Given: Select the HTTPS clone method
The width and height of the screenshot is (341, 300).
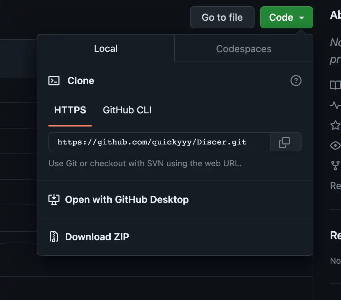Looking at the screenshot, I should pos(70,110).
